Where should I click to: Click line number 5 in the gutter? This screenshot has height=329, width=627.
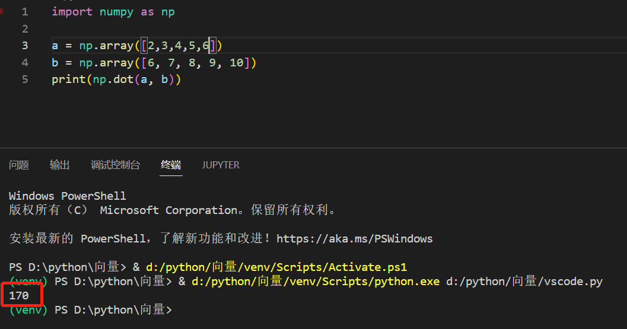pos(25,79)
